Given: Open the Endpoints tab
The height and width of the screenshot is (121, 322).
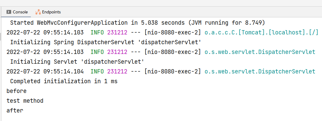Looking at the screenshot, I should tap(48, 12).
